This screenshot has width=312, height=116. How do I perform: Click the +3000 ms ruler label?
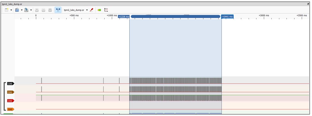coord(264,16)
